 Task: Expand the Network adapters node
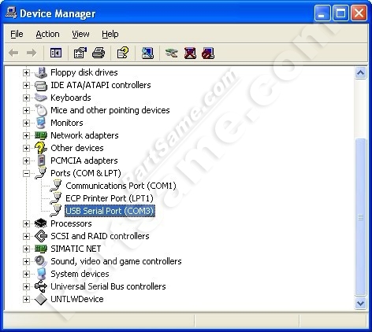coord(26,135)
